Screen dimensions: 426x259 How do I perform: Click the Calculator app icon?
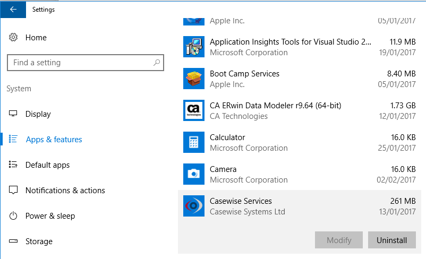pos(193,142)
